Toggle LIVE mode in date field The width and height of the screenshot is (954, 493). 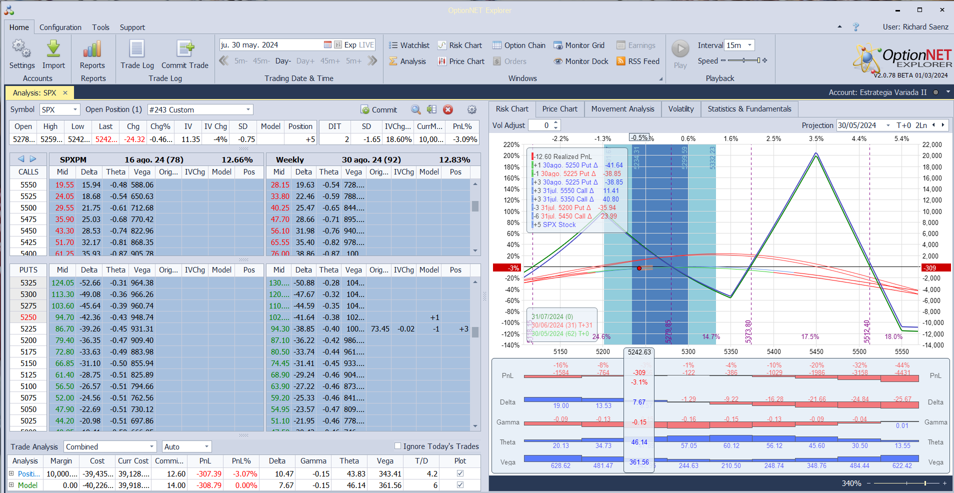(x=366, y=45)
